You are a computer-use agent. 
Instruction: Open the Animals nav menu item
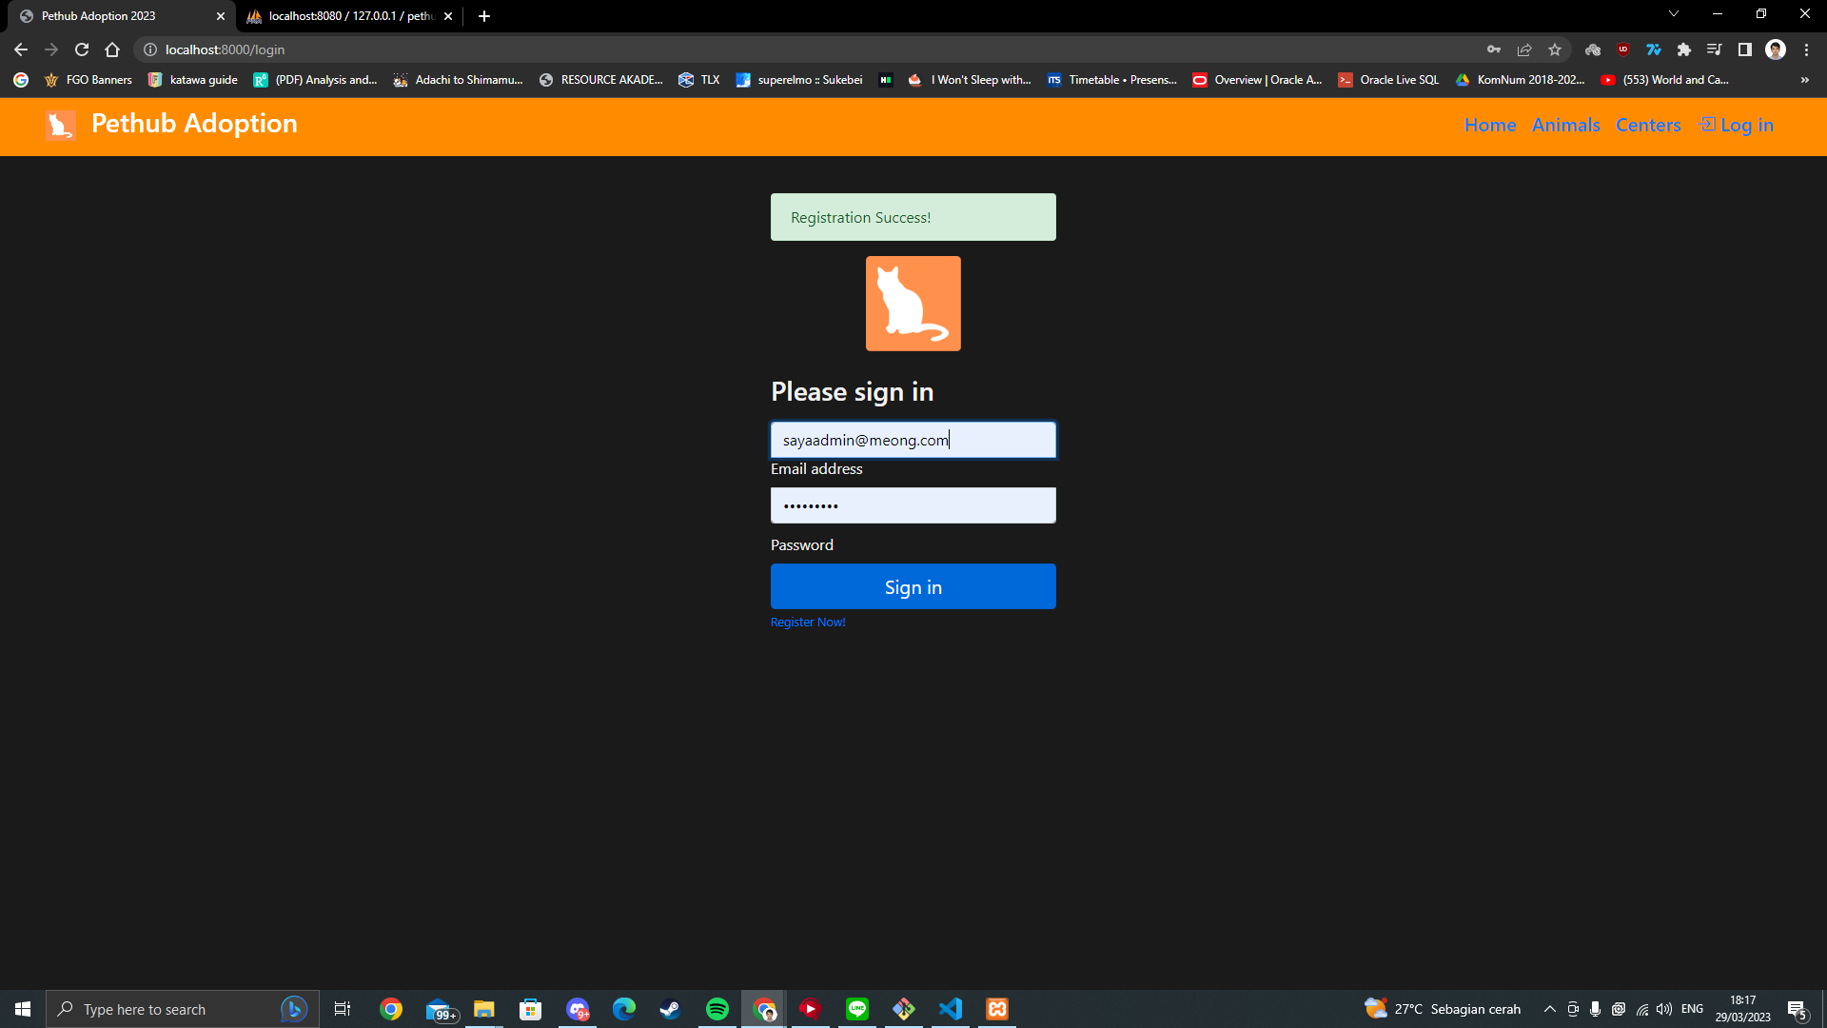click(1565, 125)
